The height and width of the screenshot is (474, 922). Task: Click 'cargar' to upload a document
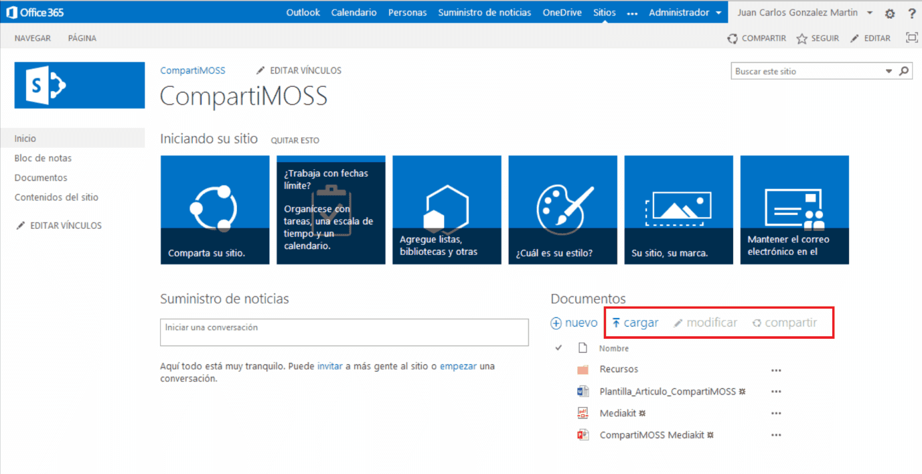tap(635, 323)
